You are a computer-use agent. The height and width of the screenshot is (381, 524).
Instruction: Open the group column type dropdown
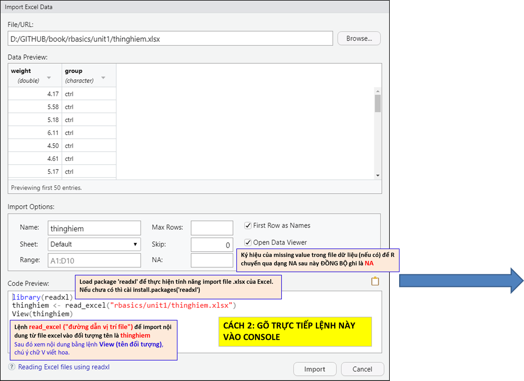tap(103, 78)
